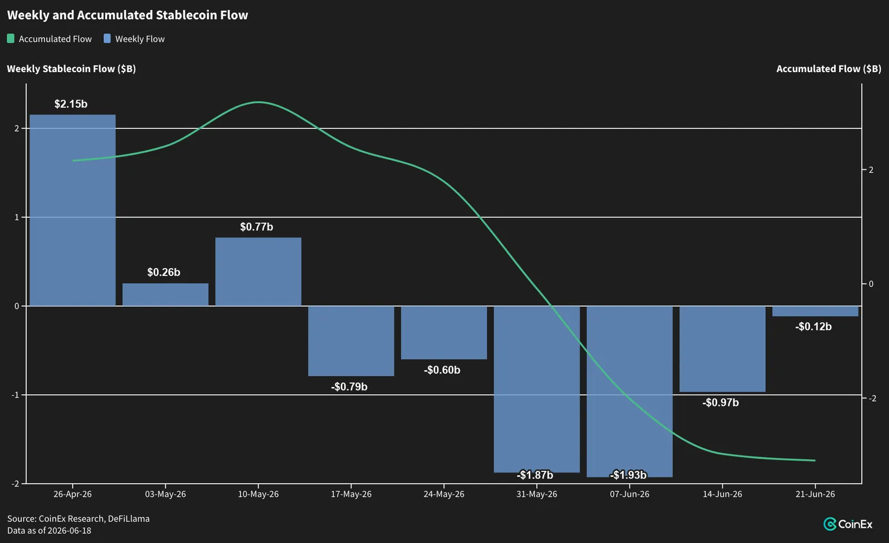
Task: Toggle the Weekly Flow legend label
Action: pos(140,39)
